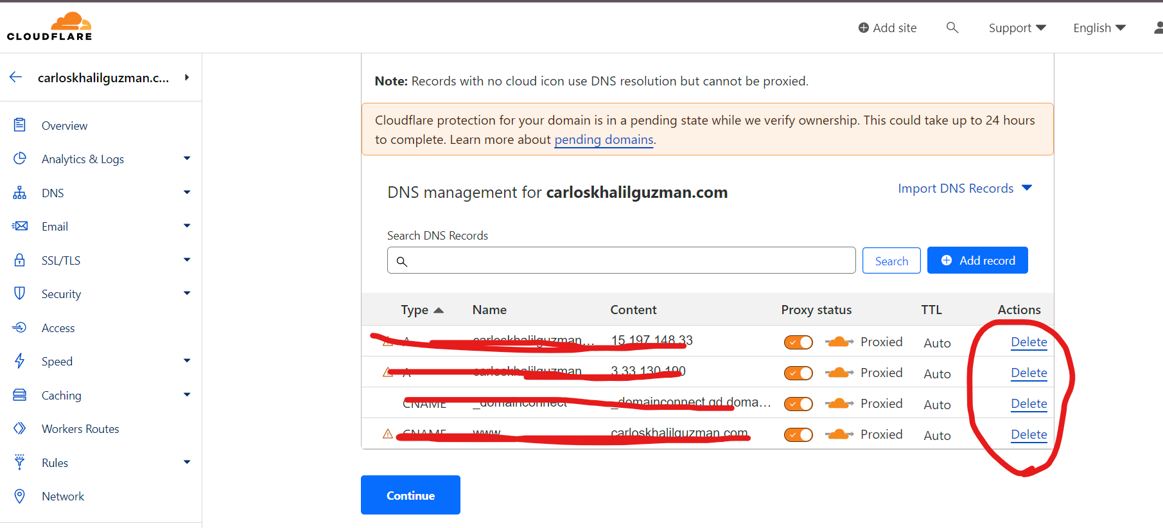Click the Search button
This screenshot has height=528, width=1163.
[891, 260]
